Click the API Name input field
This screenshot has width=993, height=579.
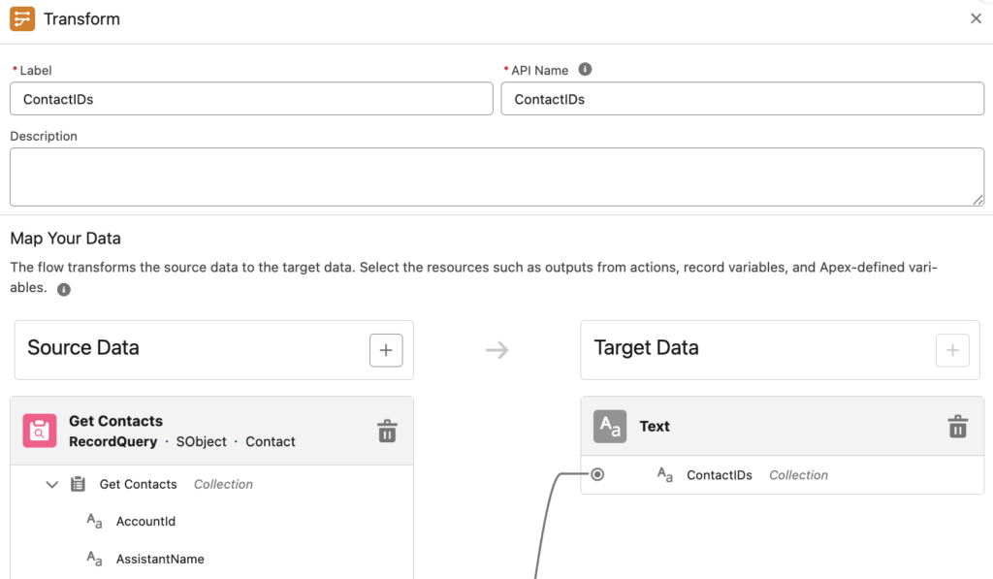(x=742, y=99)
